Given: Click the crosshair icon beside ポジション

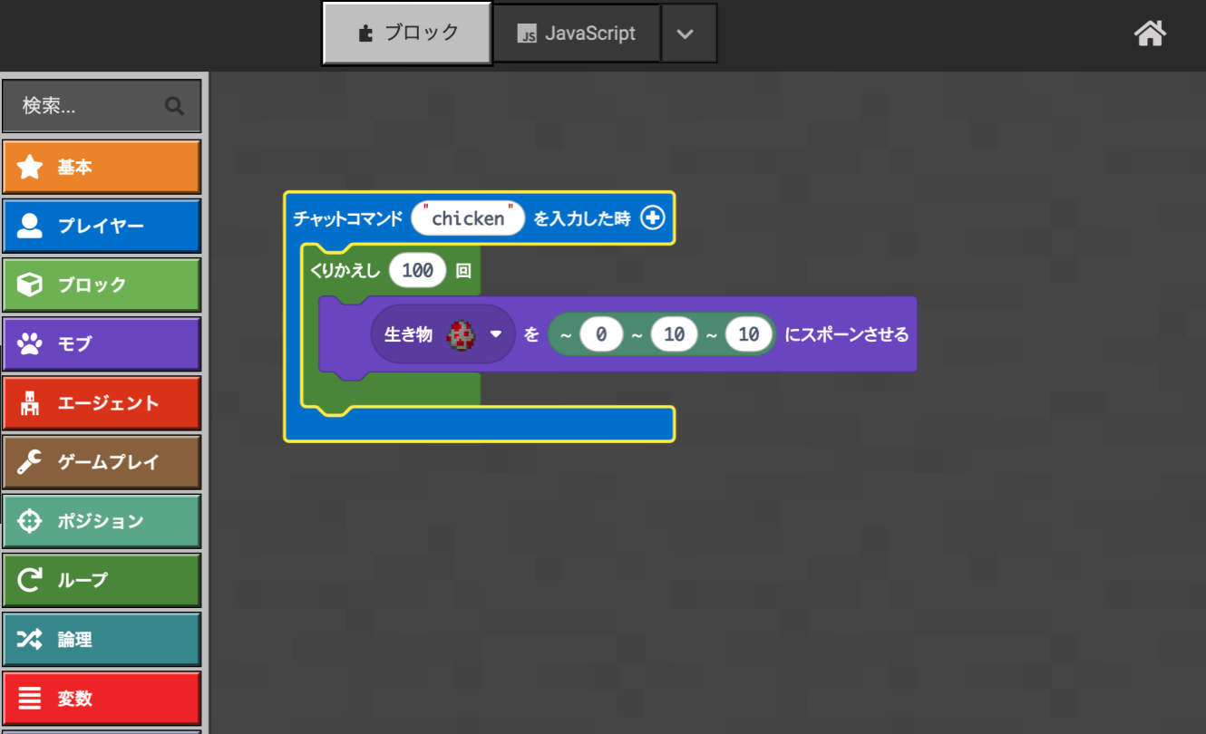Looking at the screenshot, I should [x=30, y=521].
